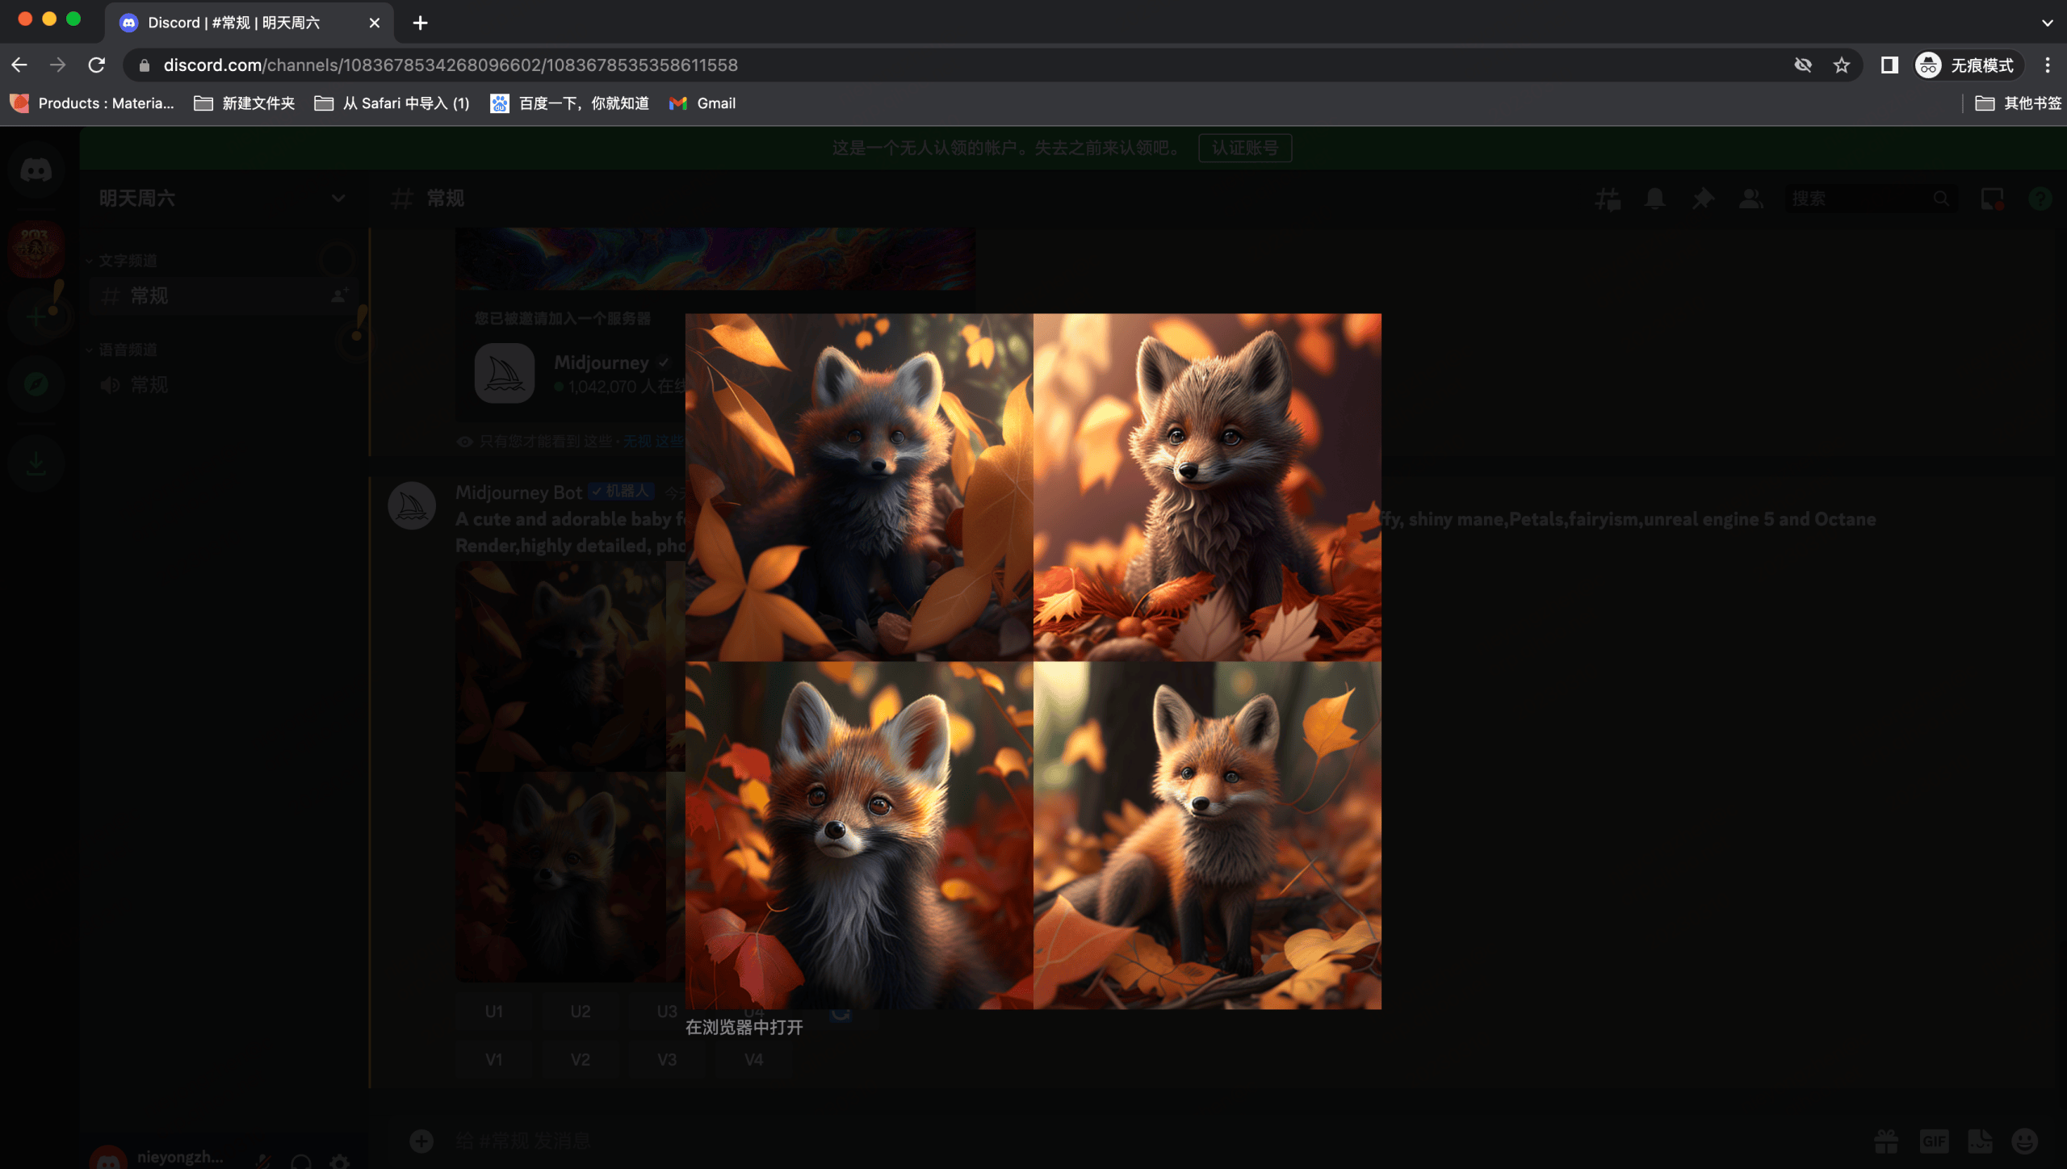
Task: Click the Midjourney Bot username
Action: click(518, 492)
